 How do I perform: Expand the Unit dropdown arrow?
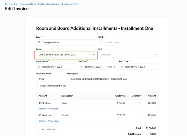pos(155,55)
